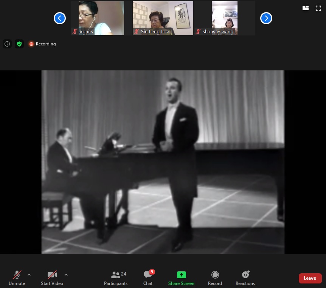The height and width of the screenshot is (288, 326).
Task: Select shanshy wang video thumbnail
Action: pos(225,18)
